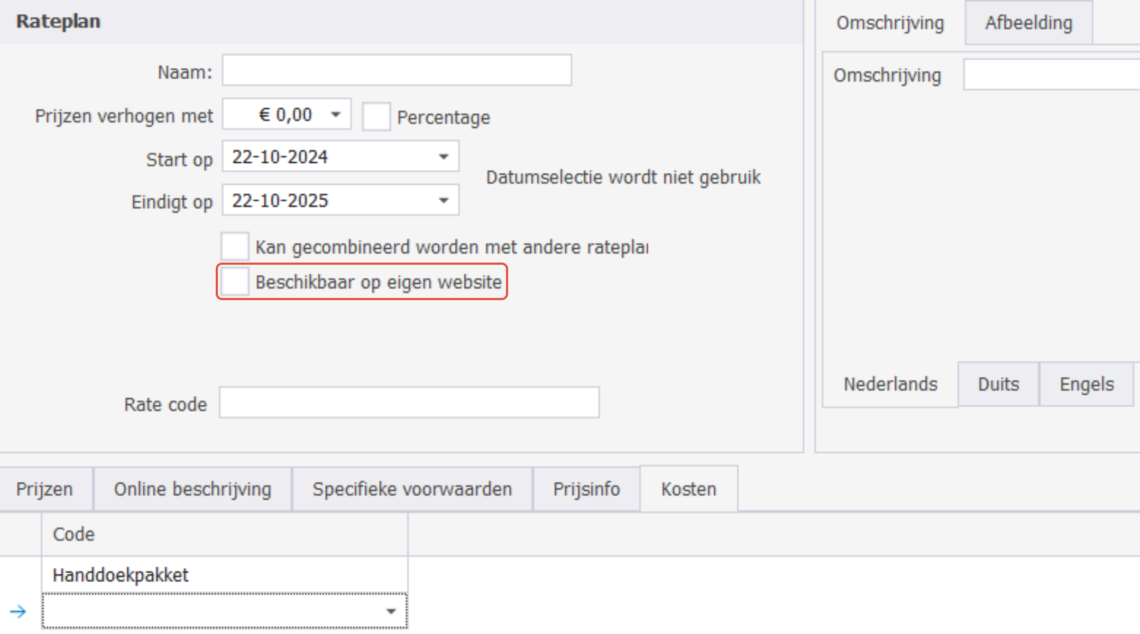Focus the 'Rate code' text field
This screenshot has height=634, width=1140.
(x=409, y=403)
